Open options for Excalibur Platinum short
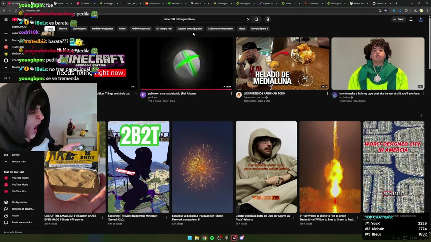 click(x=230, y=217)
